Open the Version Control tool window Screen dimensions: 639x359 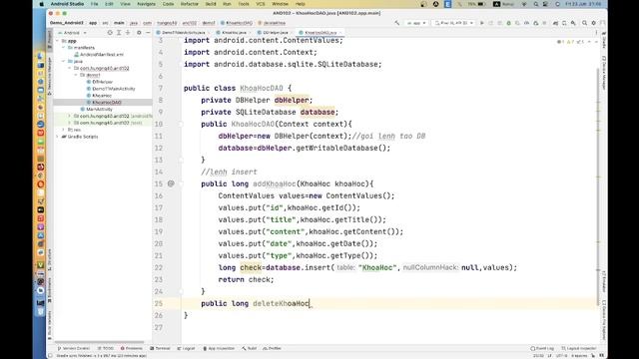click(74, 348)
